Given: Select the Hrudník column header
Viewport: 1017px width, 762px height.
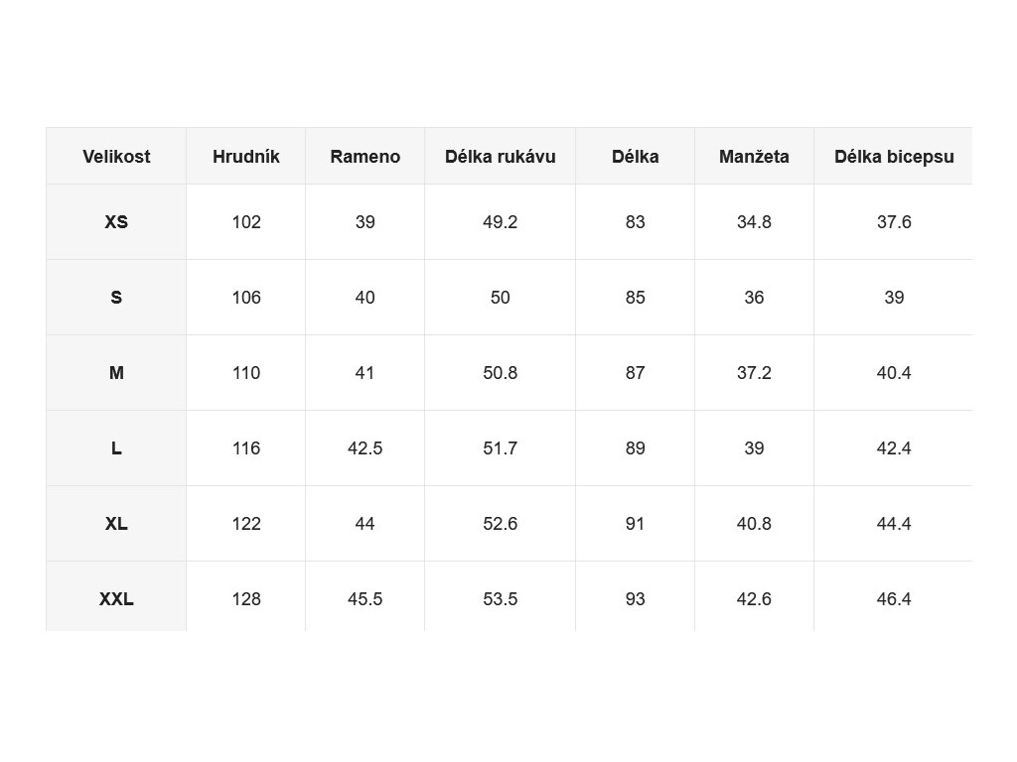Looking at the screenshot, I should click(x=246, y=156).
